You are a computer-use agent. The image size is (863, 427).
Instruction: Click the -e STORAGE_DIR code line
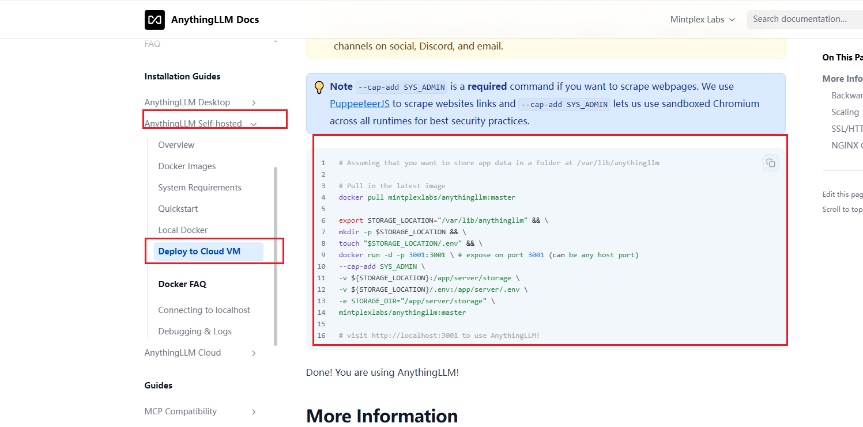tap(416, 301)
